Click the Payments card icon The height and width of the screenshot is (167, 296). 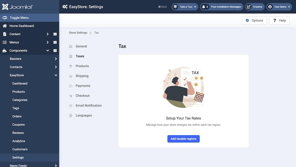click(71, 86)
